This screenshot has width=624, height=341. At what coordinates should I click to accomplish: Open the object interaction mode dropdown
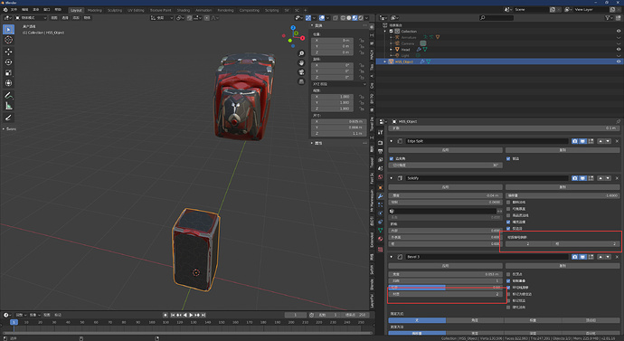[x=31, y=18]
